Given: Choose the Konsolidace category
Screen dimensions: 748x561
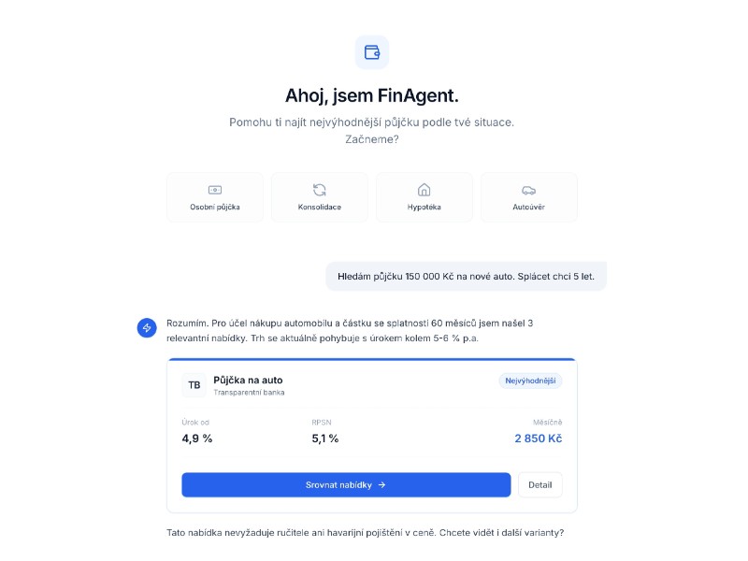Looking at the screenshot, I should tap(320, 197).
